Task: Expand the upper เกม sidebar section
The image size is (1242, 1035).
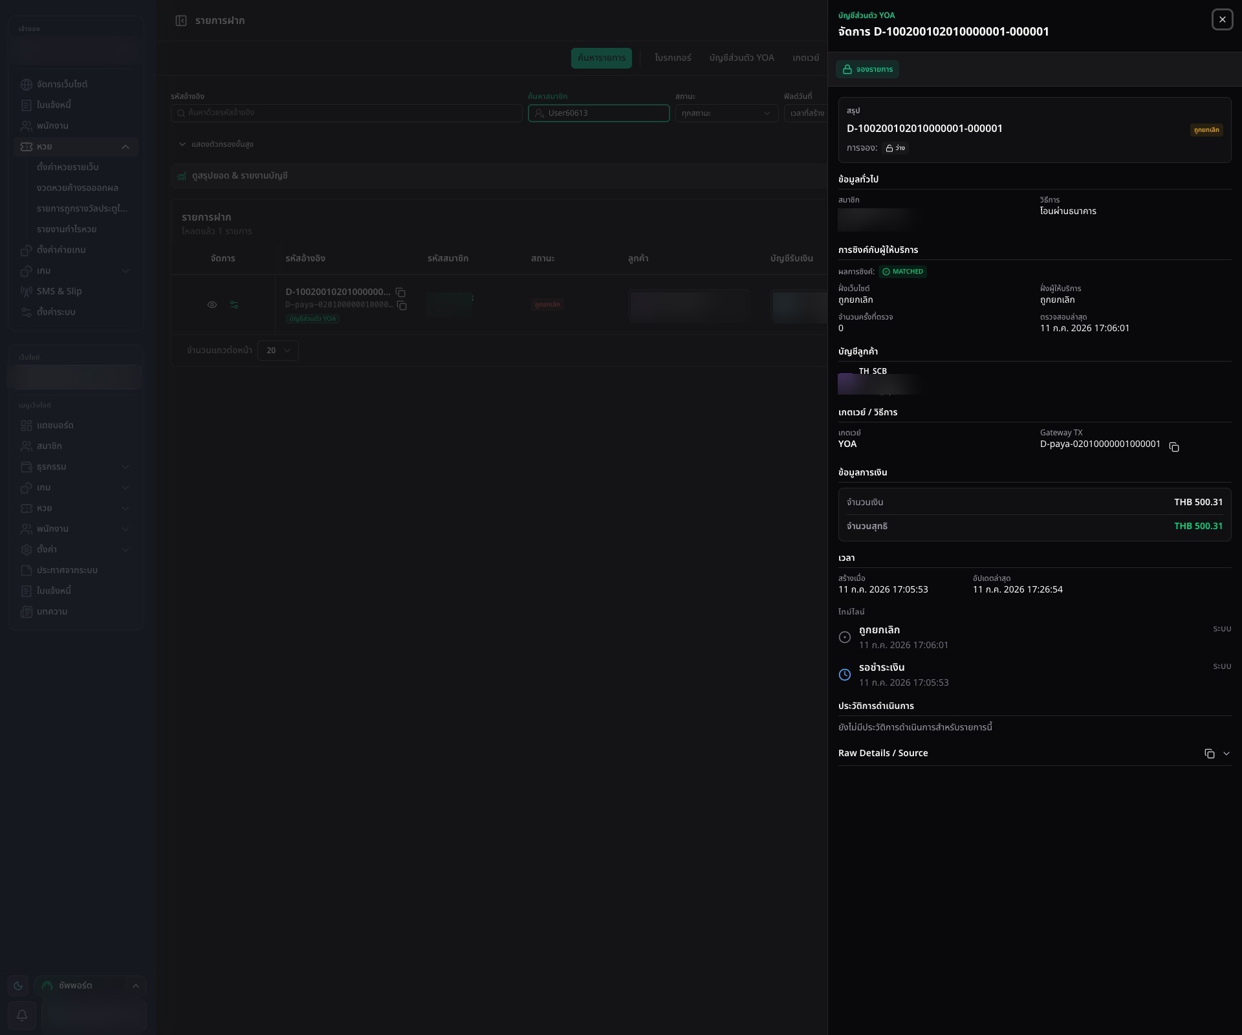Action: [76, 271]
